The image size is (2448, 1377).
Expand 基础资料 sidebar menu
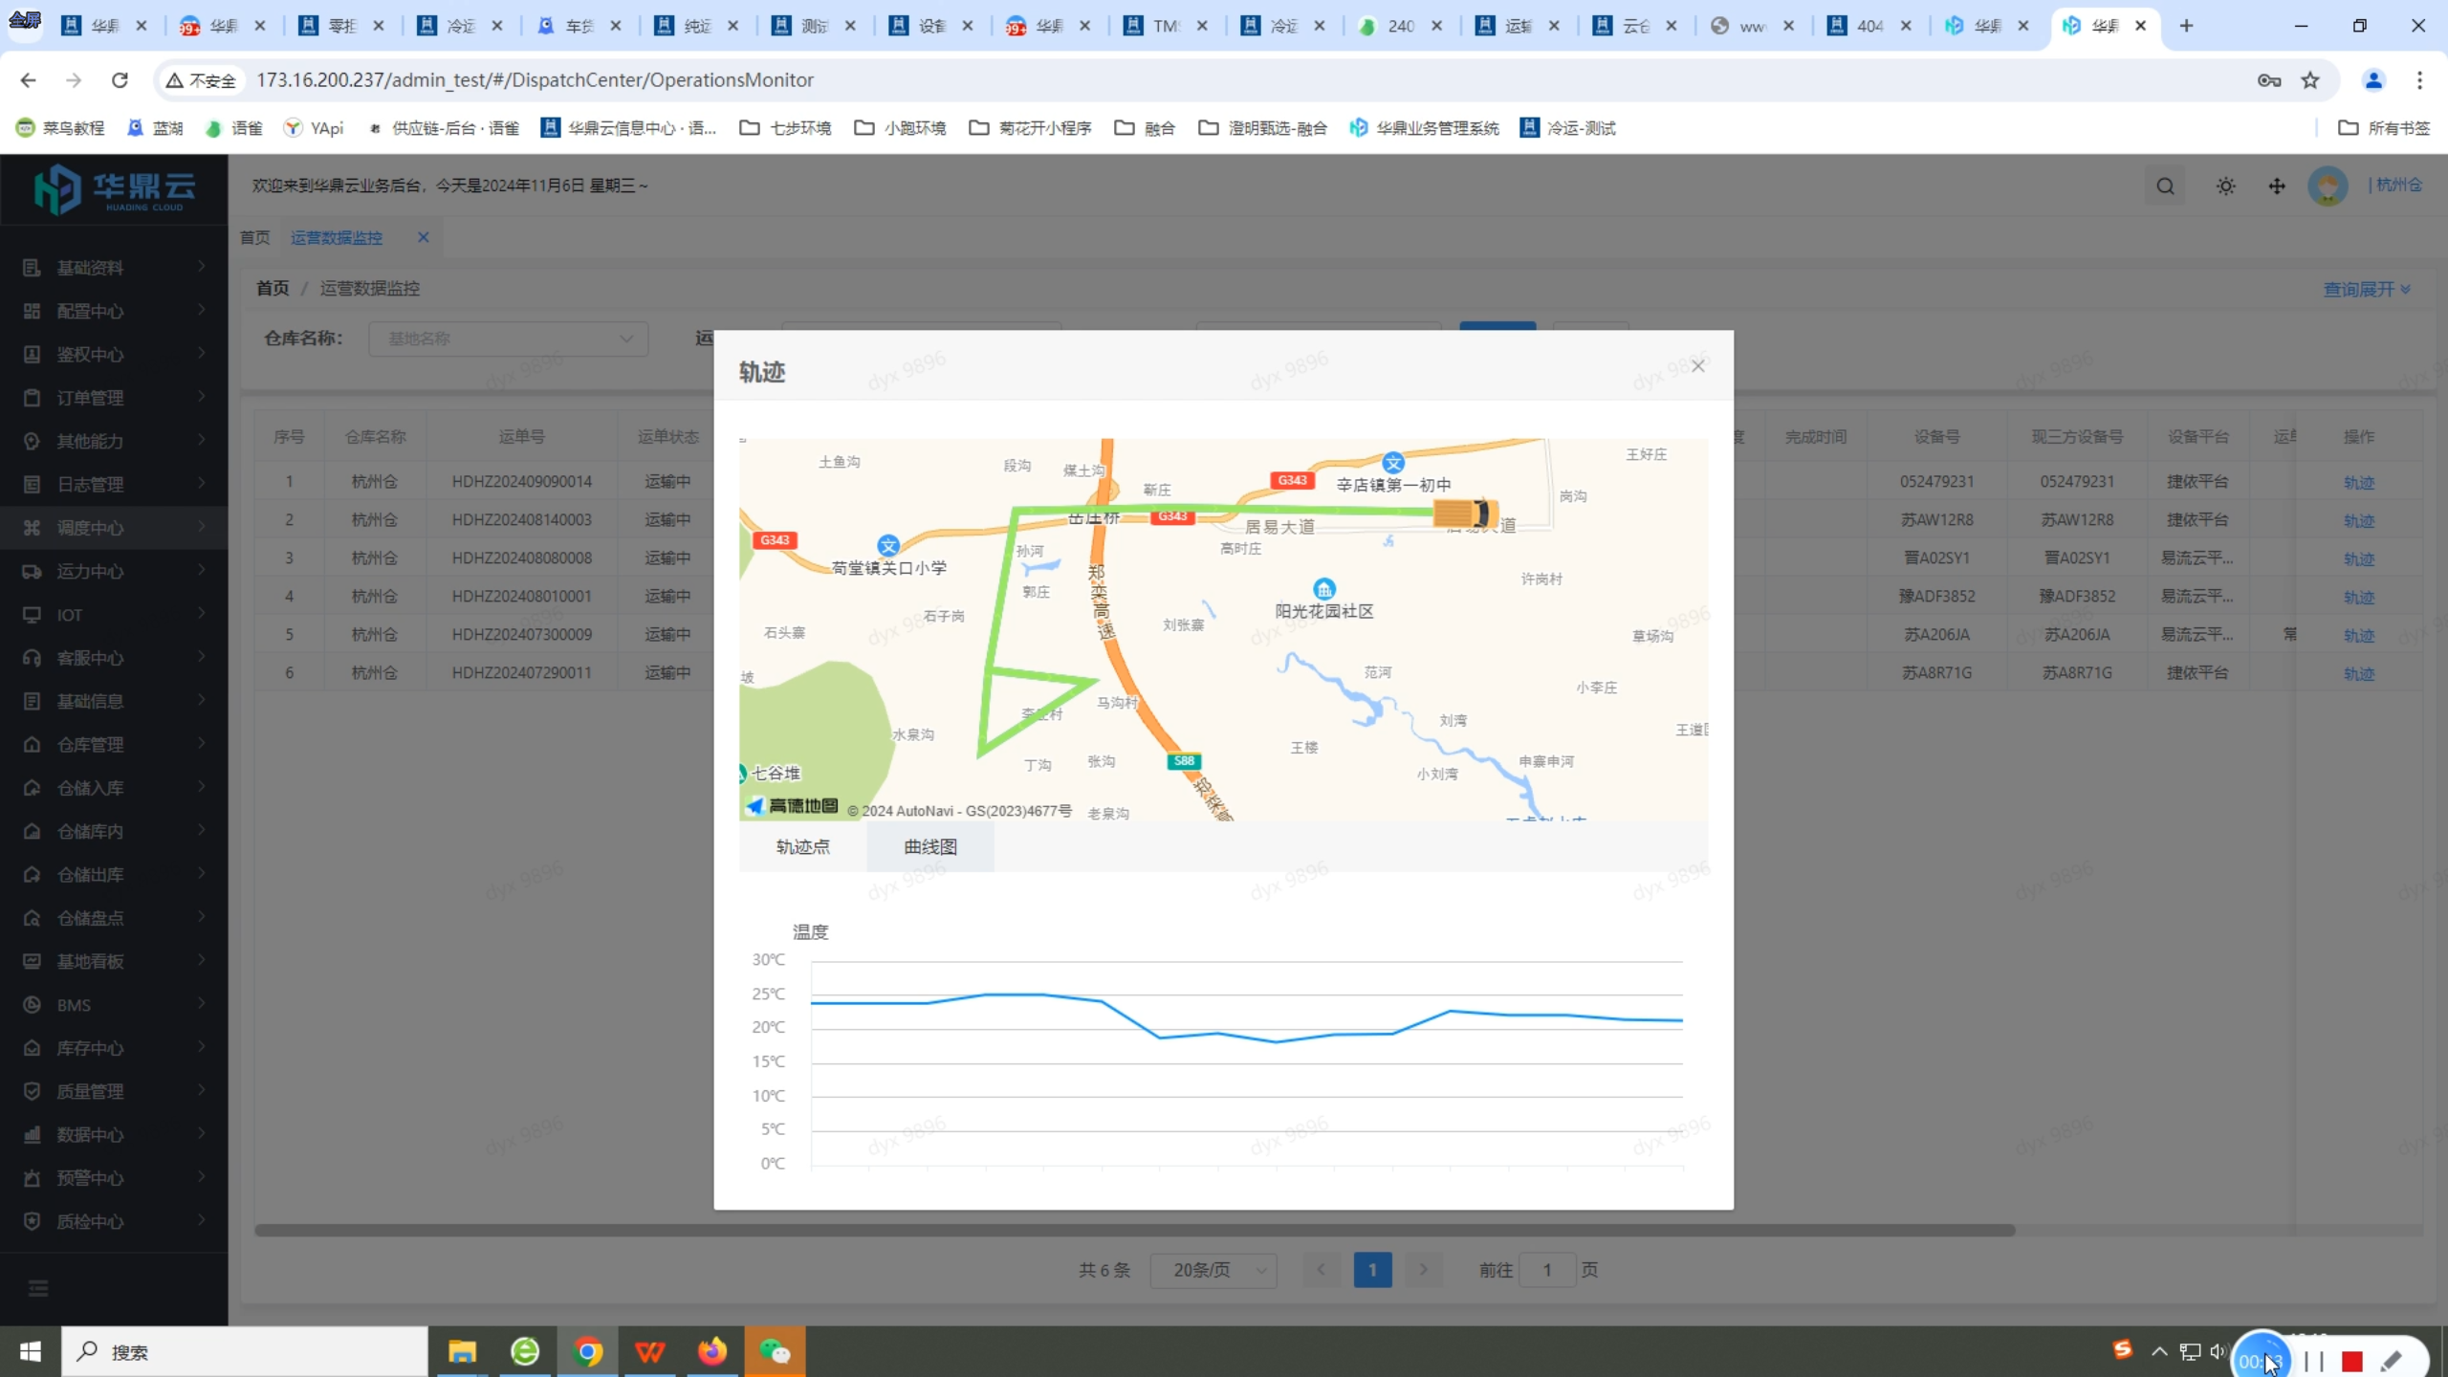pyautogui.click(x=114, y=268)
